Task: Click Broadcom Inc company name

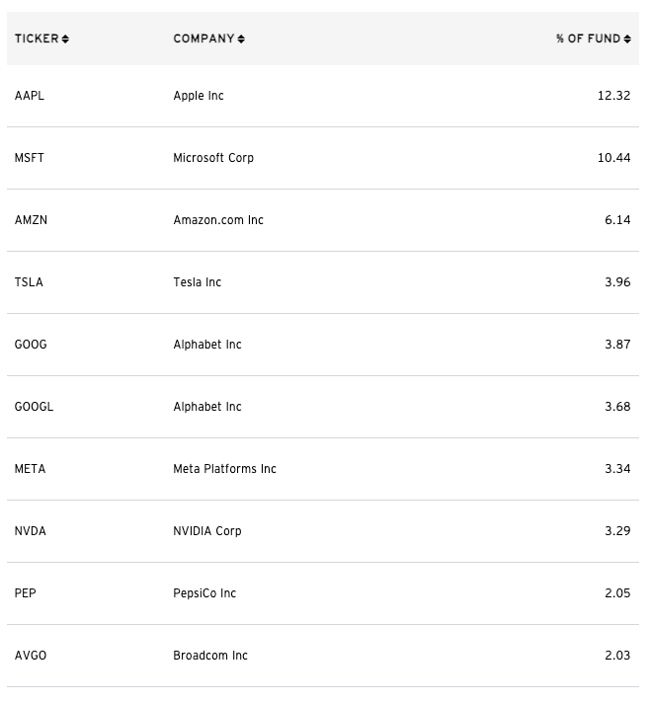Action: tap(210, 656)
